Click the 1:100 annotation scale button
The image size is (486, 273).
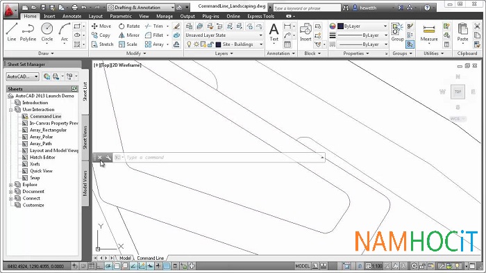coord(374,266)
